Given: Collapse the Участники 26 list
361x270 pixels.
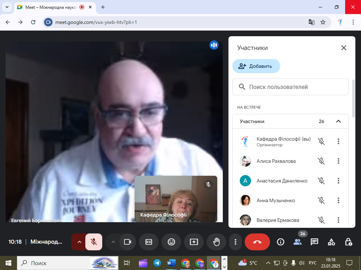Looking at the screenshot, I should pos(338,121).
